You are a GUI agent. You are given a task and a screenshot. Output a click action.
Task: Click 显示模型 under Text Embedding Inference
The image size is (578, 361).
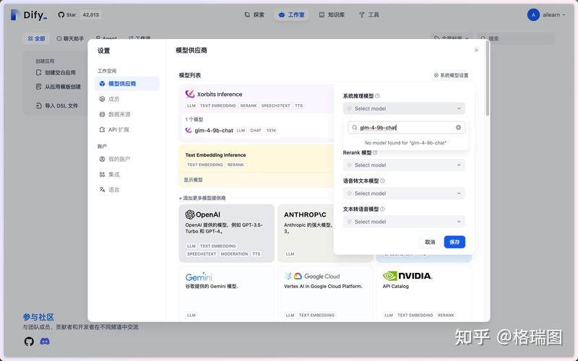coord(193,180)
